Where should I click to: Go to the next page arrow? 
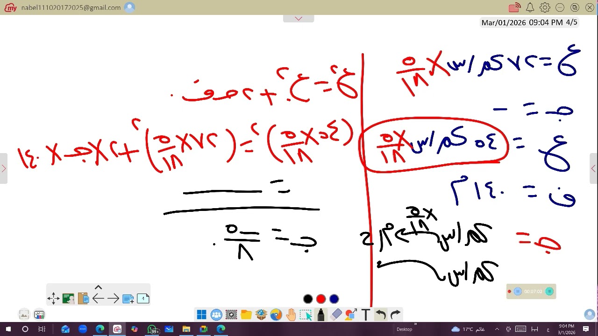coord(113,299)
